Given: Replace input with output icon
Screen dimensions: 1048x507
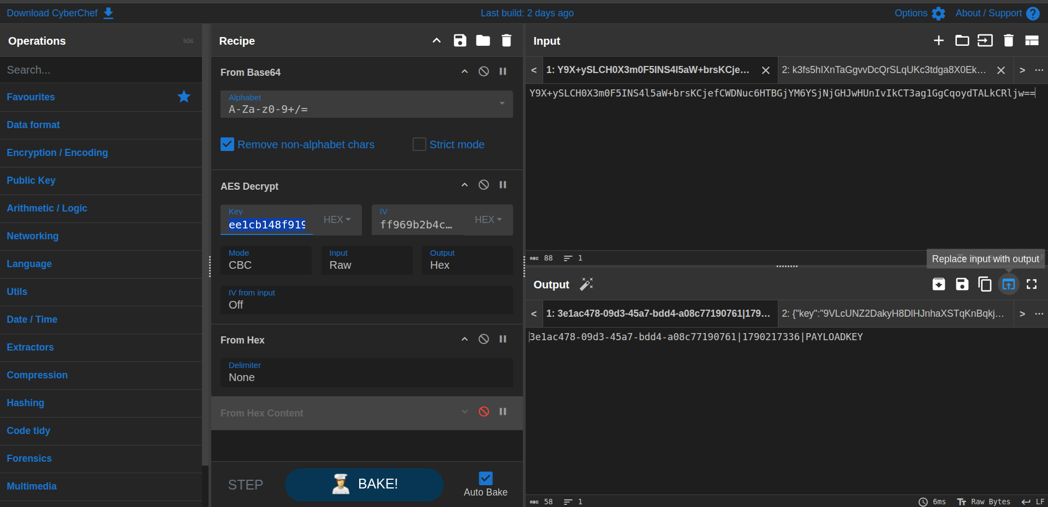Looking at the screenshot, I should (1009, 284).
